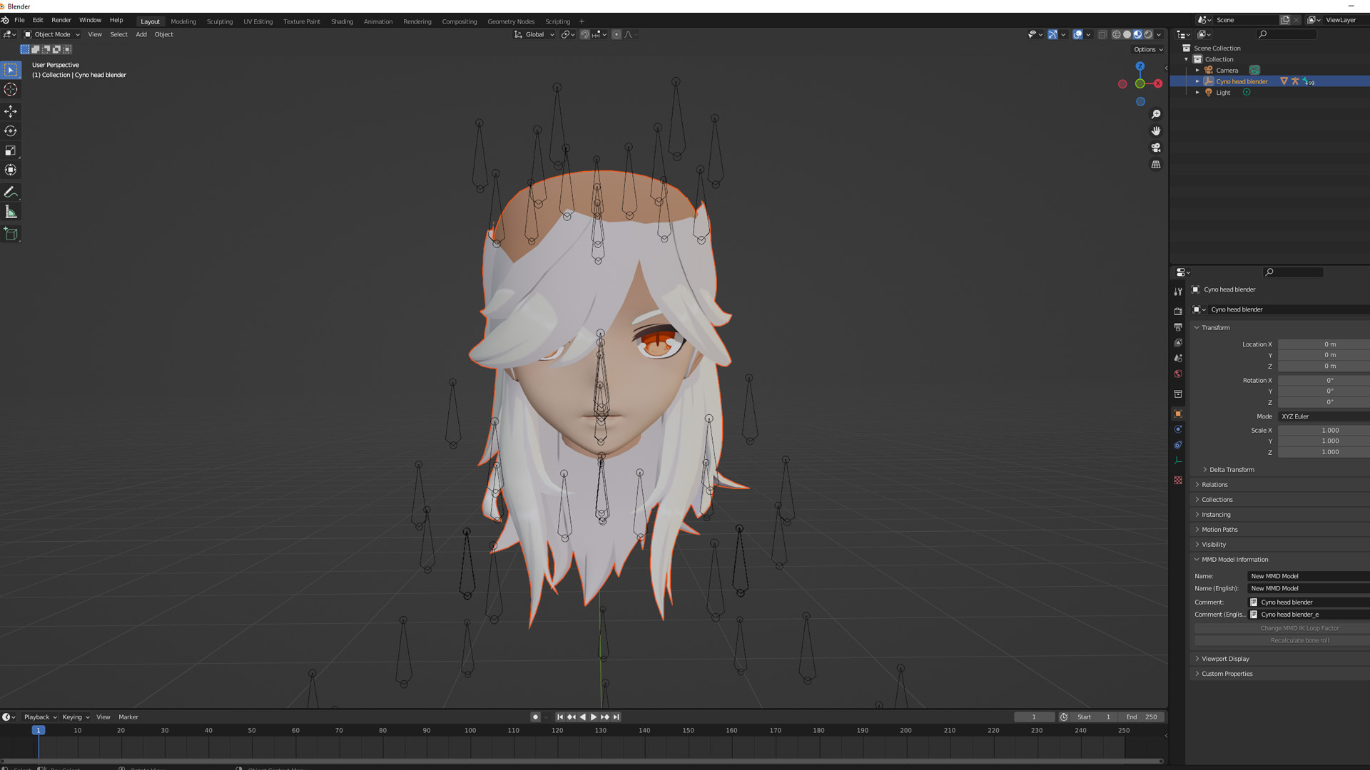
Task: Open the viewport Add menu
Action: click(141, 34)
